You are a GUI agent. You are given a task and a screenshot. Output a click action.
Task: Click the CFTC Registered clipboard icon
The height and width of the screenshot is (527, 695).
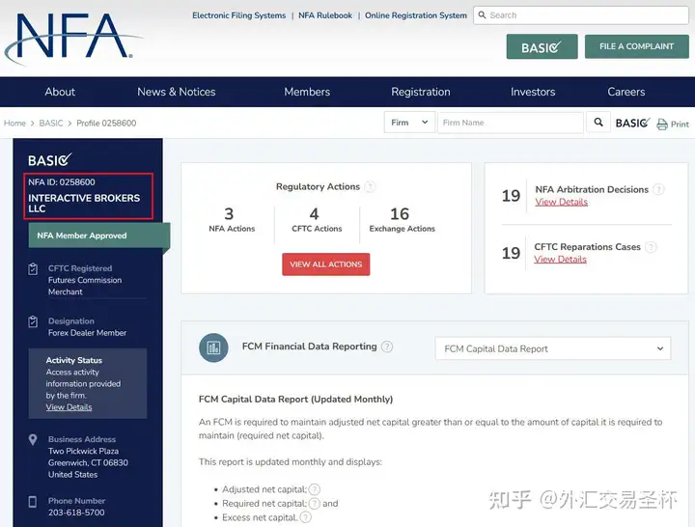coord(33,268)
